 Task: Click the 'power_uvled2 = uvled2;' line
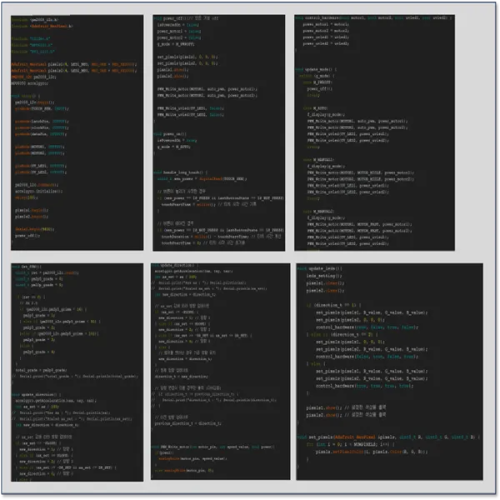(326, 43)
